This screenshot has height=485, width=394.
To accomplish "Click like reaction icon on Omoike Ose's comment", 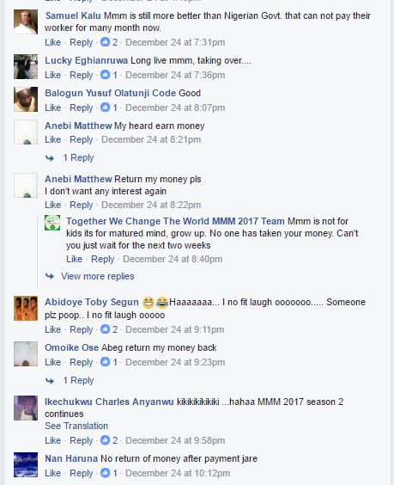I will pos(106,362).
